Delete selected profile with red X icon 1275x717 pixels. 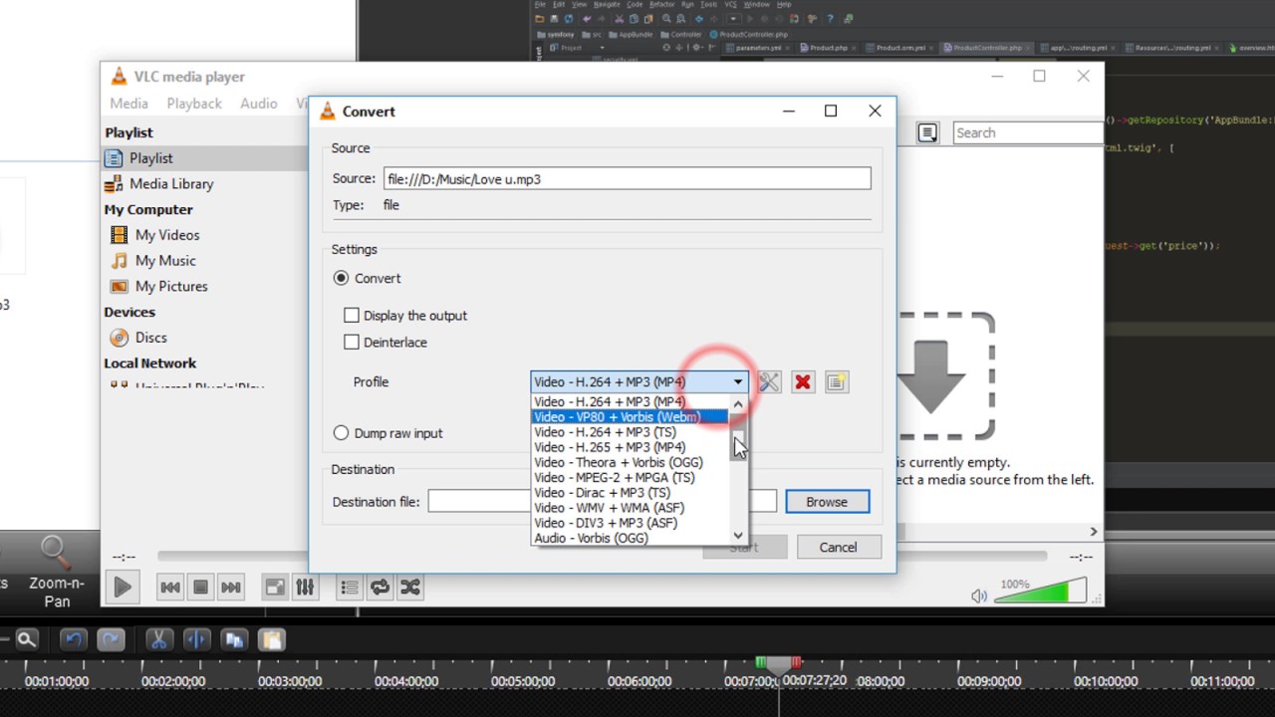pyautogui.click(x=803, y=382)
